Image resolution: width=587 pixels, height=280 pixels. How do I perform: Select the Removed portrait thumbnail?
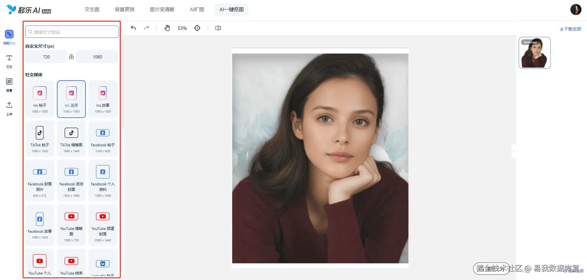(535, 53)
